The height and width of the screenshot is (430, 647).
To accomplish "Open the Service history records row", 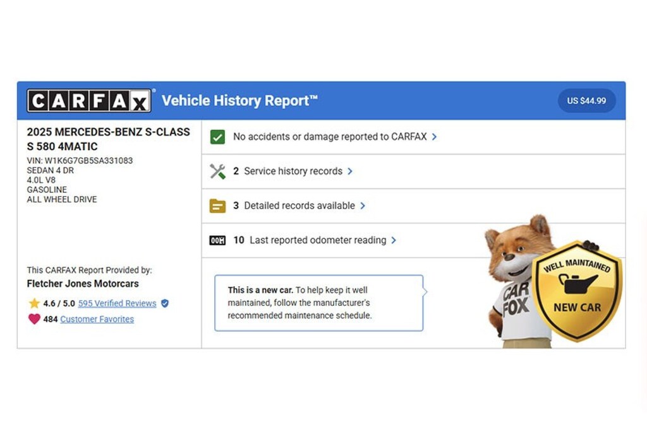I will coord(413,171).
